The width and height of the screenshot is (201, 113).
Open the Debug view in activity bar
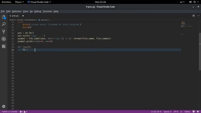pos(4,39)
